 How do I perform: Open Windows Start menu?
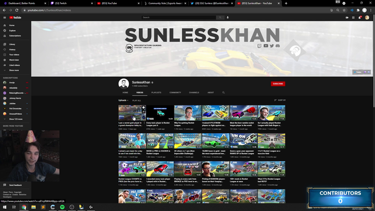[x=5, y=207]
